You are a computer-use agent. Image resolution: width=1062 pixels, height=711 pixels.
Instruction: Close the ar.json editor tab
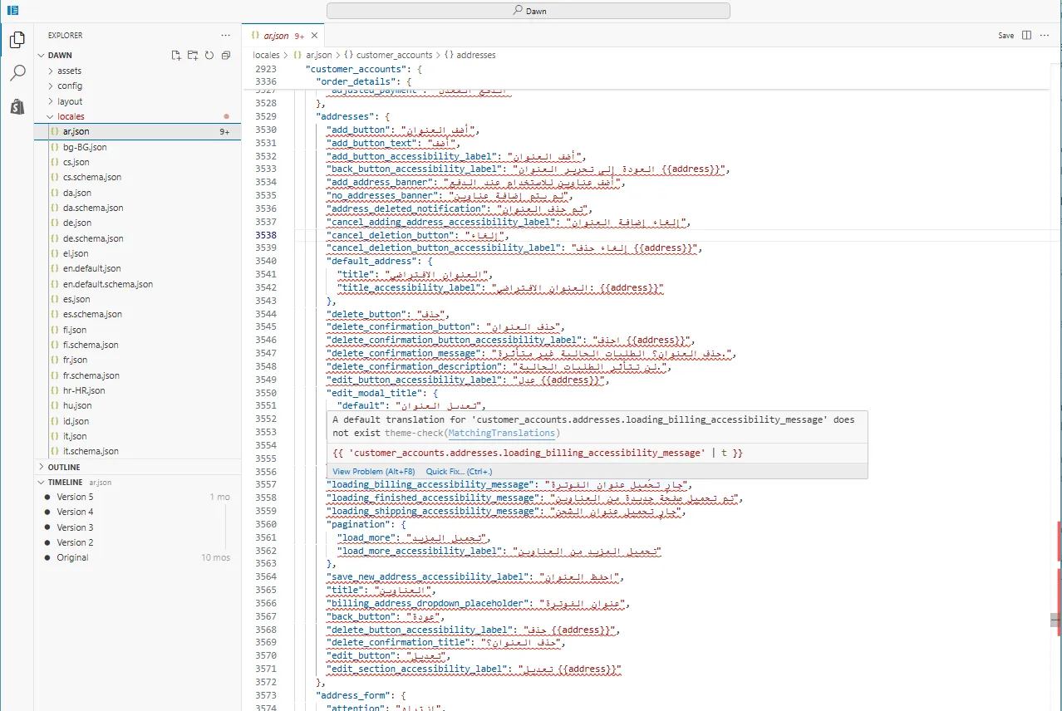pyautogui.click(x=315, y=36)
